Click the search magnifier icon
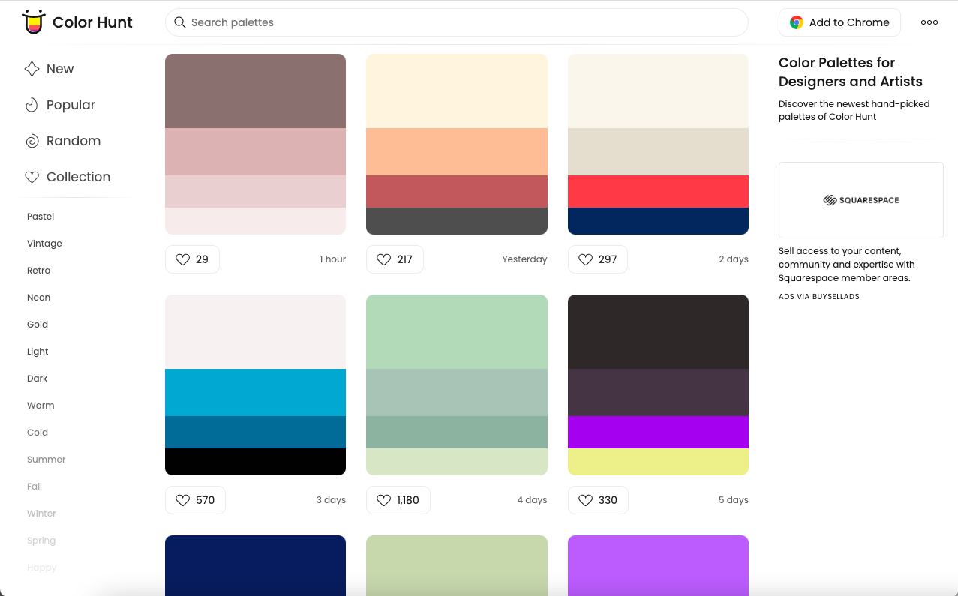Viewport: 958px width, 596px height. pos(180,22)
